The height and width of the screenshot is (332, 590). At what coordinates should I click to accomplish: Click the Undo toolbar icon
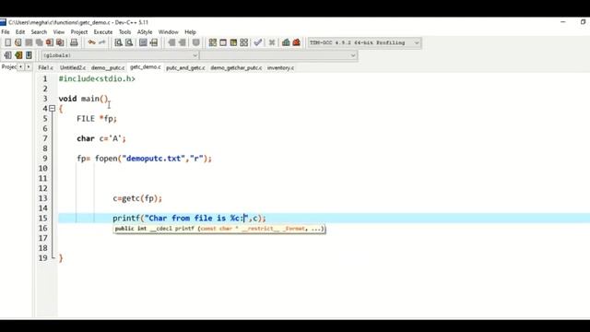click(91, 42)
